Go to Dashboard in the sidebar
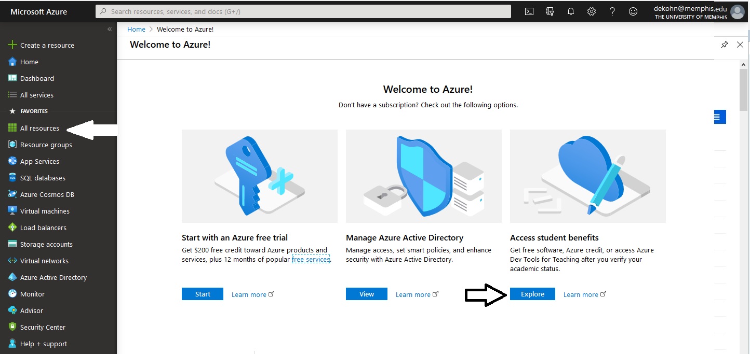This screenshot has height=354, width=750. 37,78
